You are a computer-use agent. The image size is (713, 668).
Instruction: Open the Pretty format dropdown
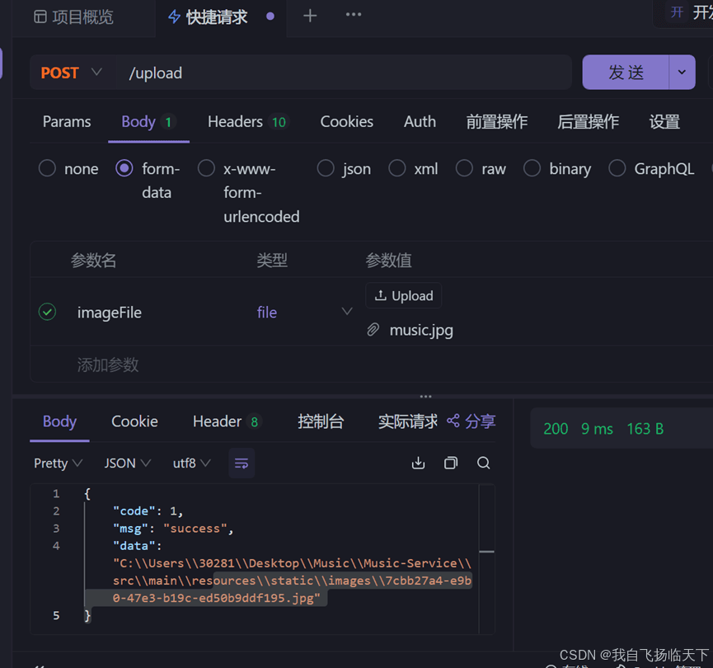click(x=58, y=463)
